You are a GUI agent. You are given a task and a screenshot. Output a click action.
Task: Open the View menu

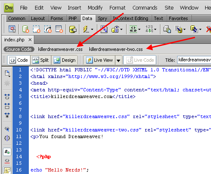click(x=56, y=8)
